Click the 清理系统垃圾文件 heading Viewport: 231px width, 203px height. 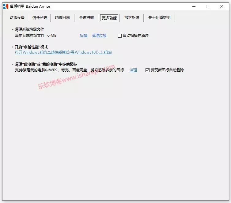coord(29,29)
